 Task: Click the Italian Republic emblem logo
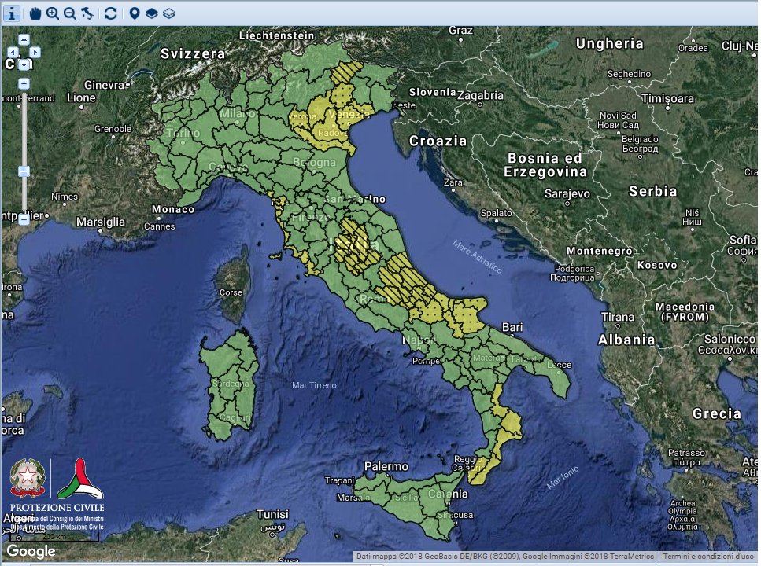pos(28,478)
